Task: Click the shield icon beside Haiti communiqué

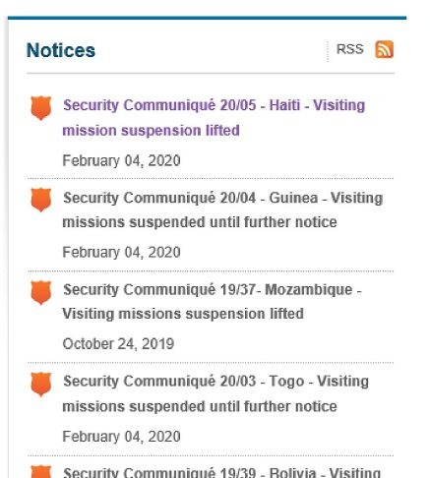Action: [41, 108]
